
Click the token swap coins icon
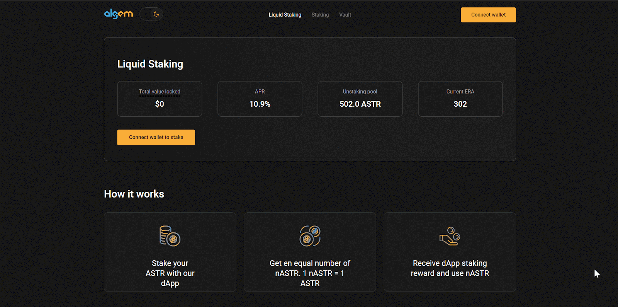point(310,236)
